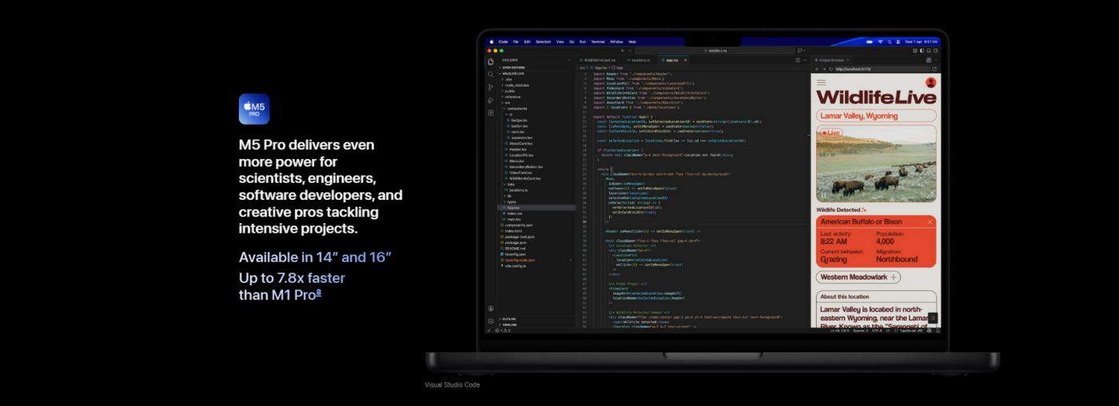Click the Accounts icon in activity bar
1119x406 pixels.
[491, 308]
